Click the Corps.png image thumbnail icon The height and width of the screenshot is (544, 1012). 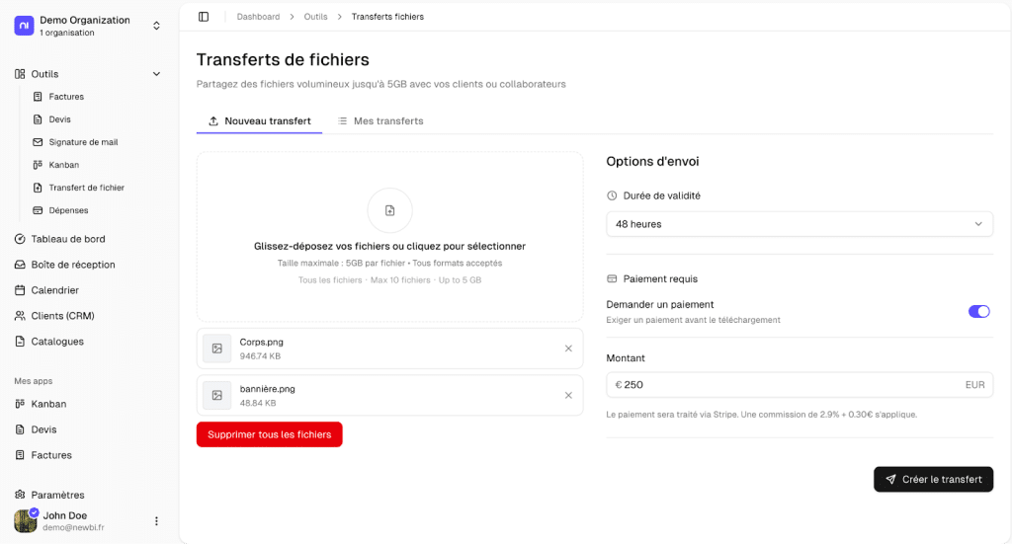[216, 349]
